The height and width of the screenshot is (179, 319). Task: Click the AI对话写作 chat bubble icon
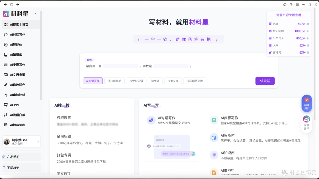(x=151, y=120)
